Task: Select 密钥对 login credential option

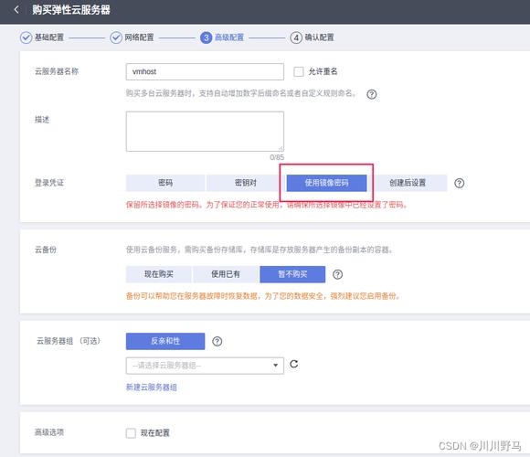Action: [x=246, y=183]
